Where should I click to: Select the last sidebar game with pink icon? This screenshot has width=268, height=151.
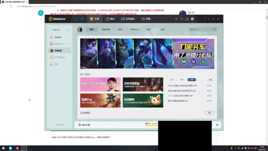[x=60, y=64]
